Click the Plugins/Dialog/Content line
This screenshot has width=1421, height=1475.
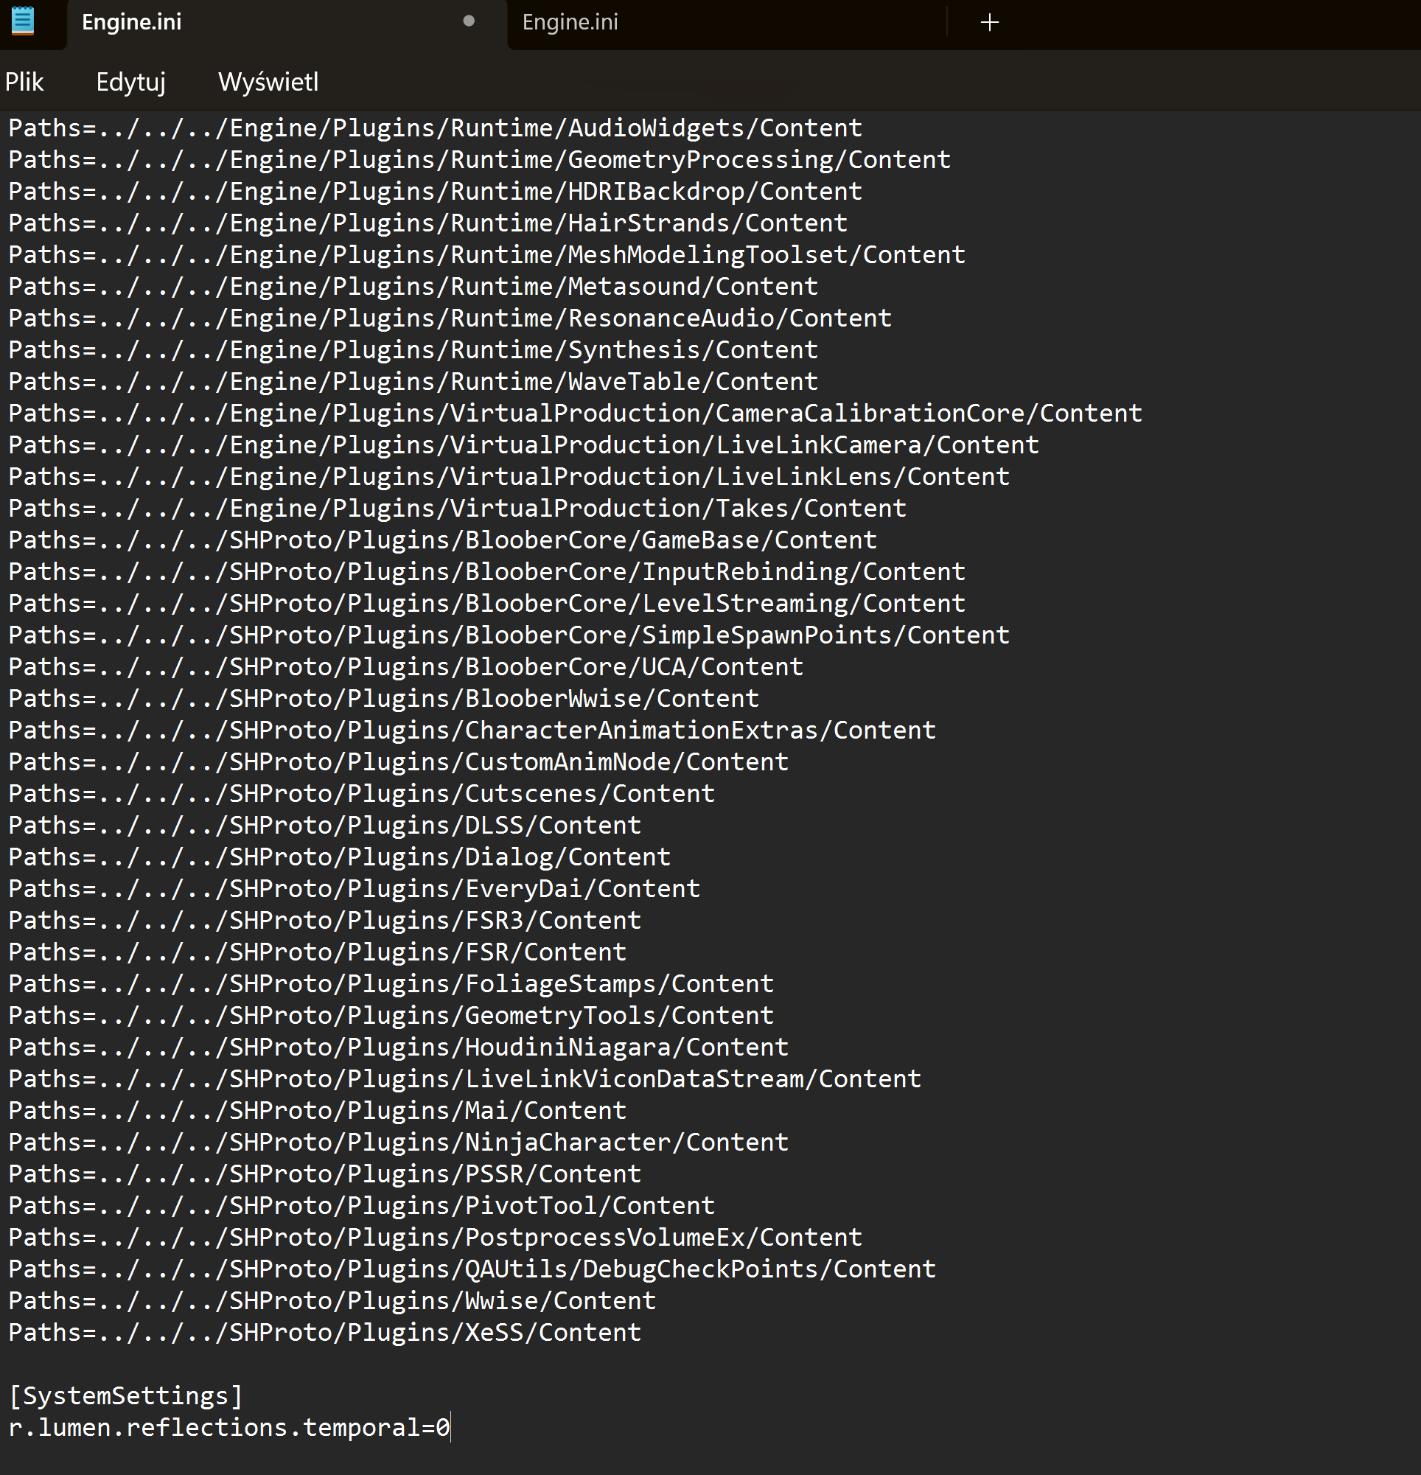pyautogui.click(x=340, y=857)
